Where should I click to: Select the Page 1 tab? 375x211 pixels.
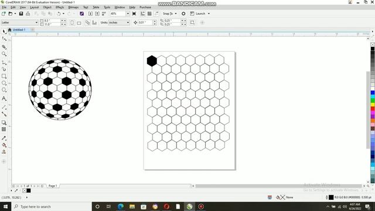coord(53,186)
